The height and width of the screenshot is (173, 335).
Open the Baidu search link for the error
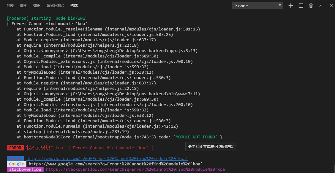click(x=107, y=158)
